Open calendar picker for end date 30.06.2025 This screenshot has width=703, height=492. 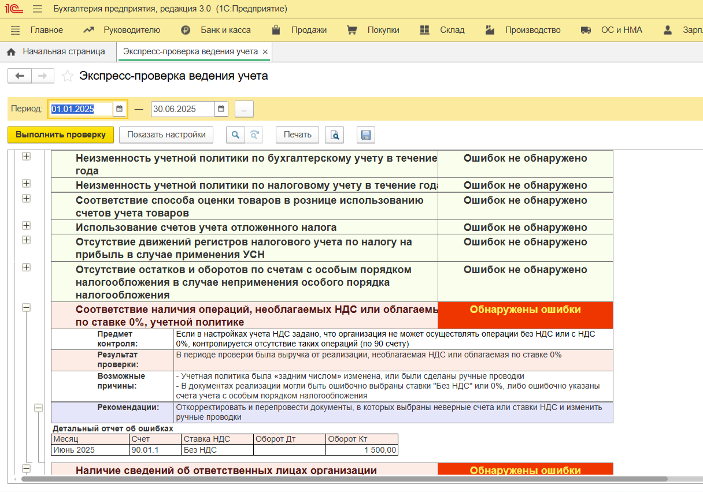tap(221, 109)
